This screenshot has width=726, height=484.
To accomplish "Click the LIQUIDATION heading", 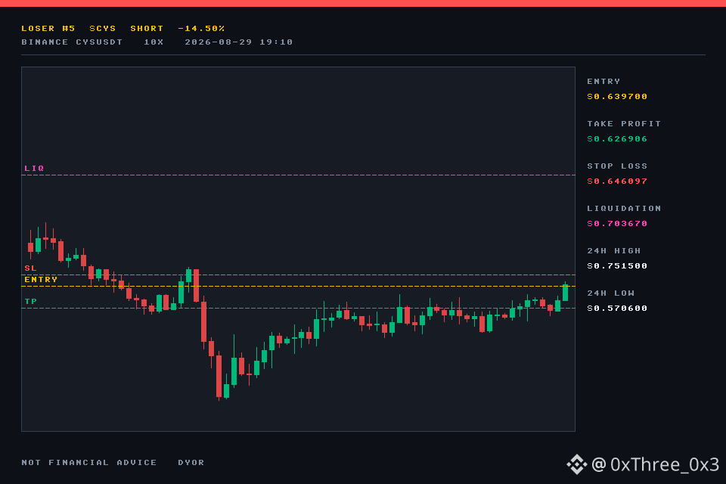I will coord(624,209).
